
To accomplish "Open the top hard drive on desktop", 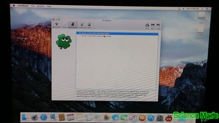I will pos(201,16).
